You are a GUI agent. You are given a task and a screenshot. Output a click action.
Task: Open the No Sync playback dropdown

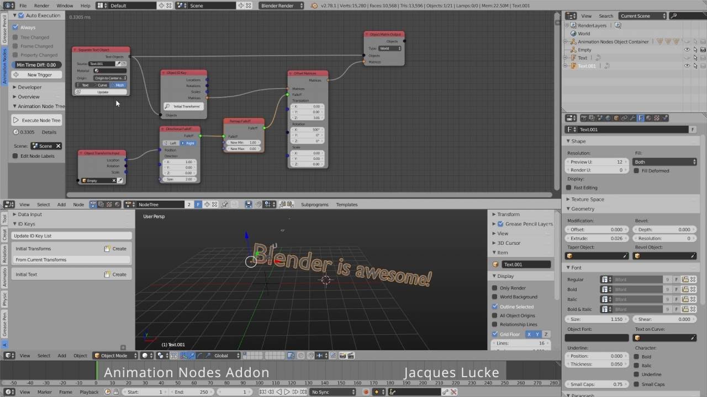coord(333,392)
